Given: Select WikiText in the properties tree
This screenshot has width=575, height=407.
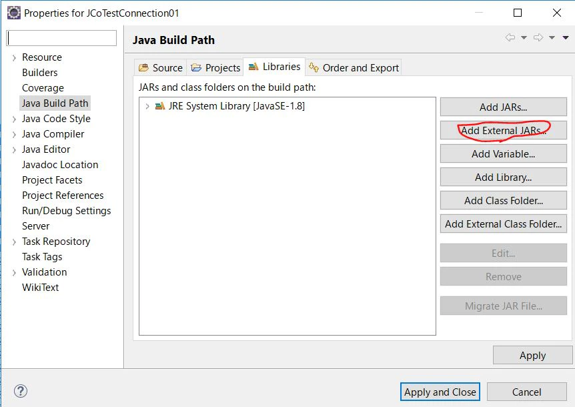Looking at the screenshot, I should (x=40, y=288).
